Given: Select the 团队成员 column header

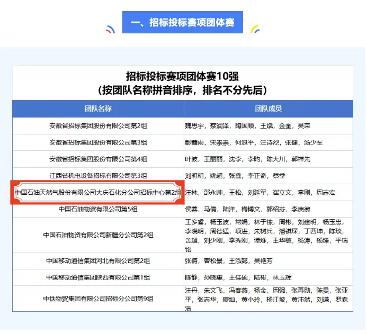Looking at the screenshot, I should tap(268, 109).
